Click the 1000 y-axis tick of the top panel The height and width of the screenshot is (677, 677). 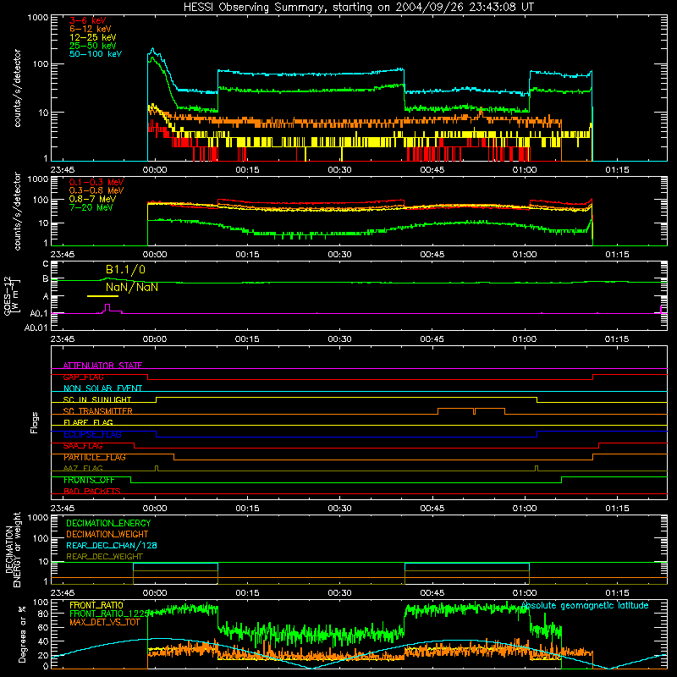pyautogui.click(x=38, y=18)
